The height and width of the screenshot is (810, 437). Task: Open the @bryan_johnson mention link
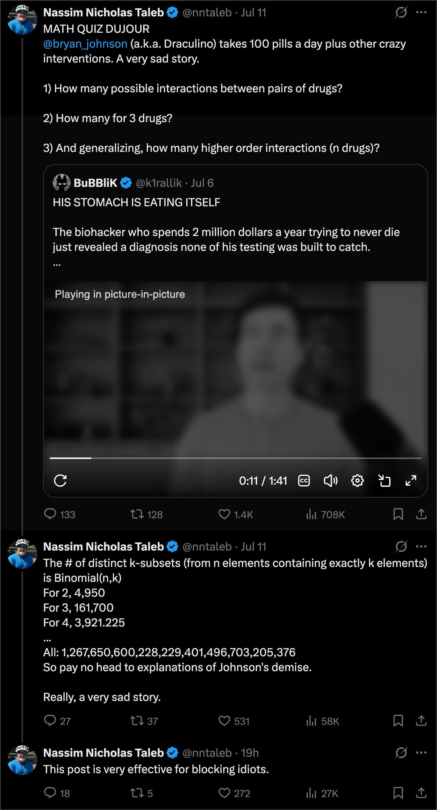click(85, 44)
